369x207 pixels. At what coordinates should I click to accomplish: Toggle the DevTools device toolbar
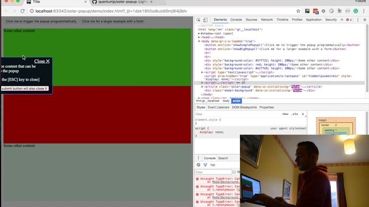click(x=205, y=20)
